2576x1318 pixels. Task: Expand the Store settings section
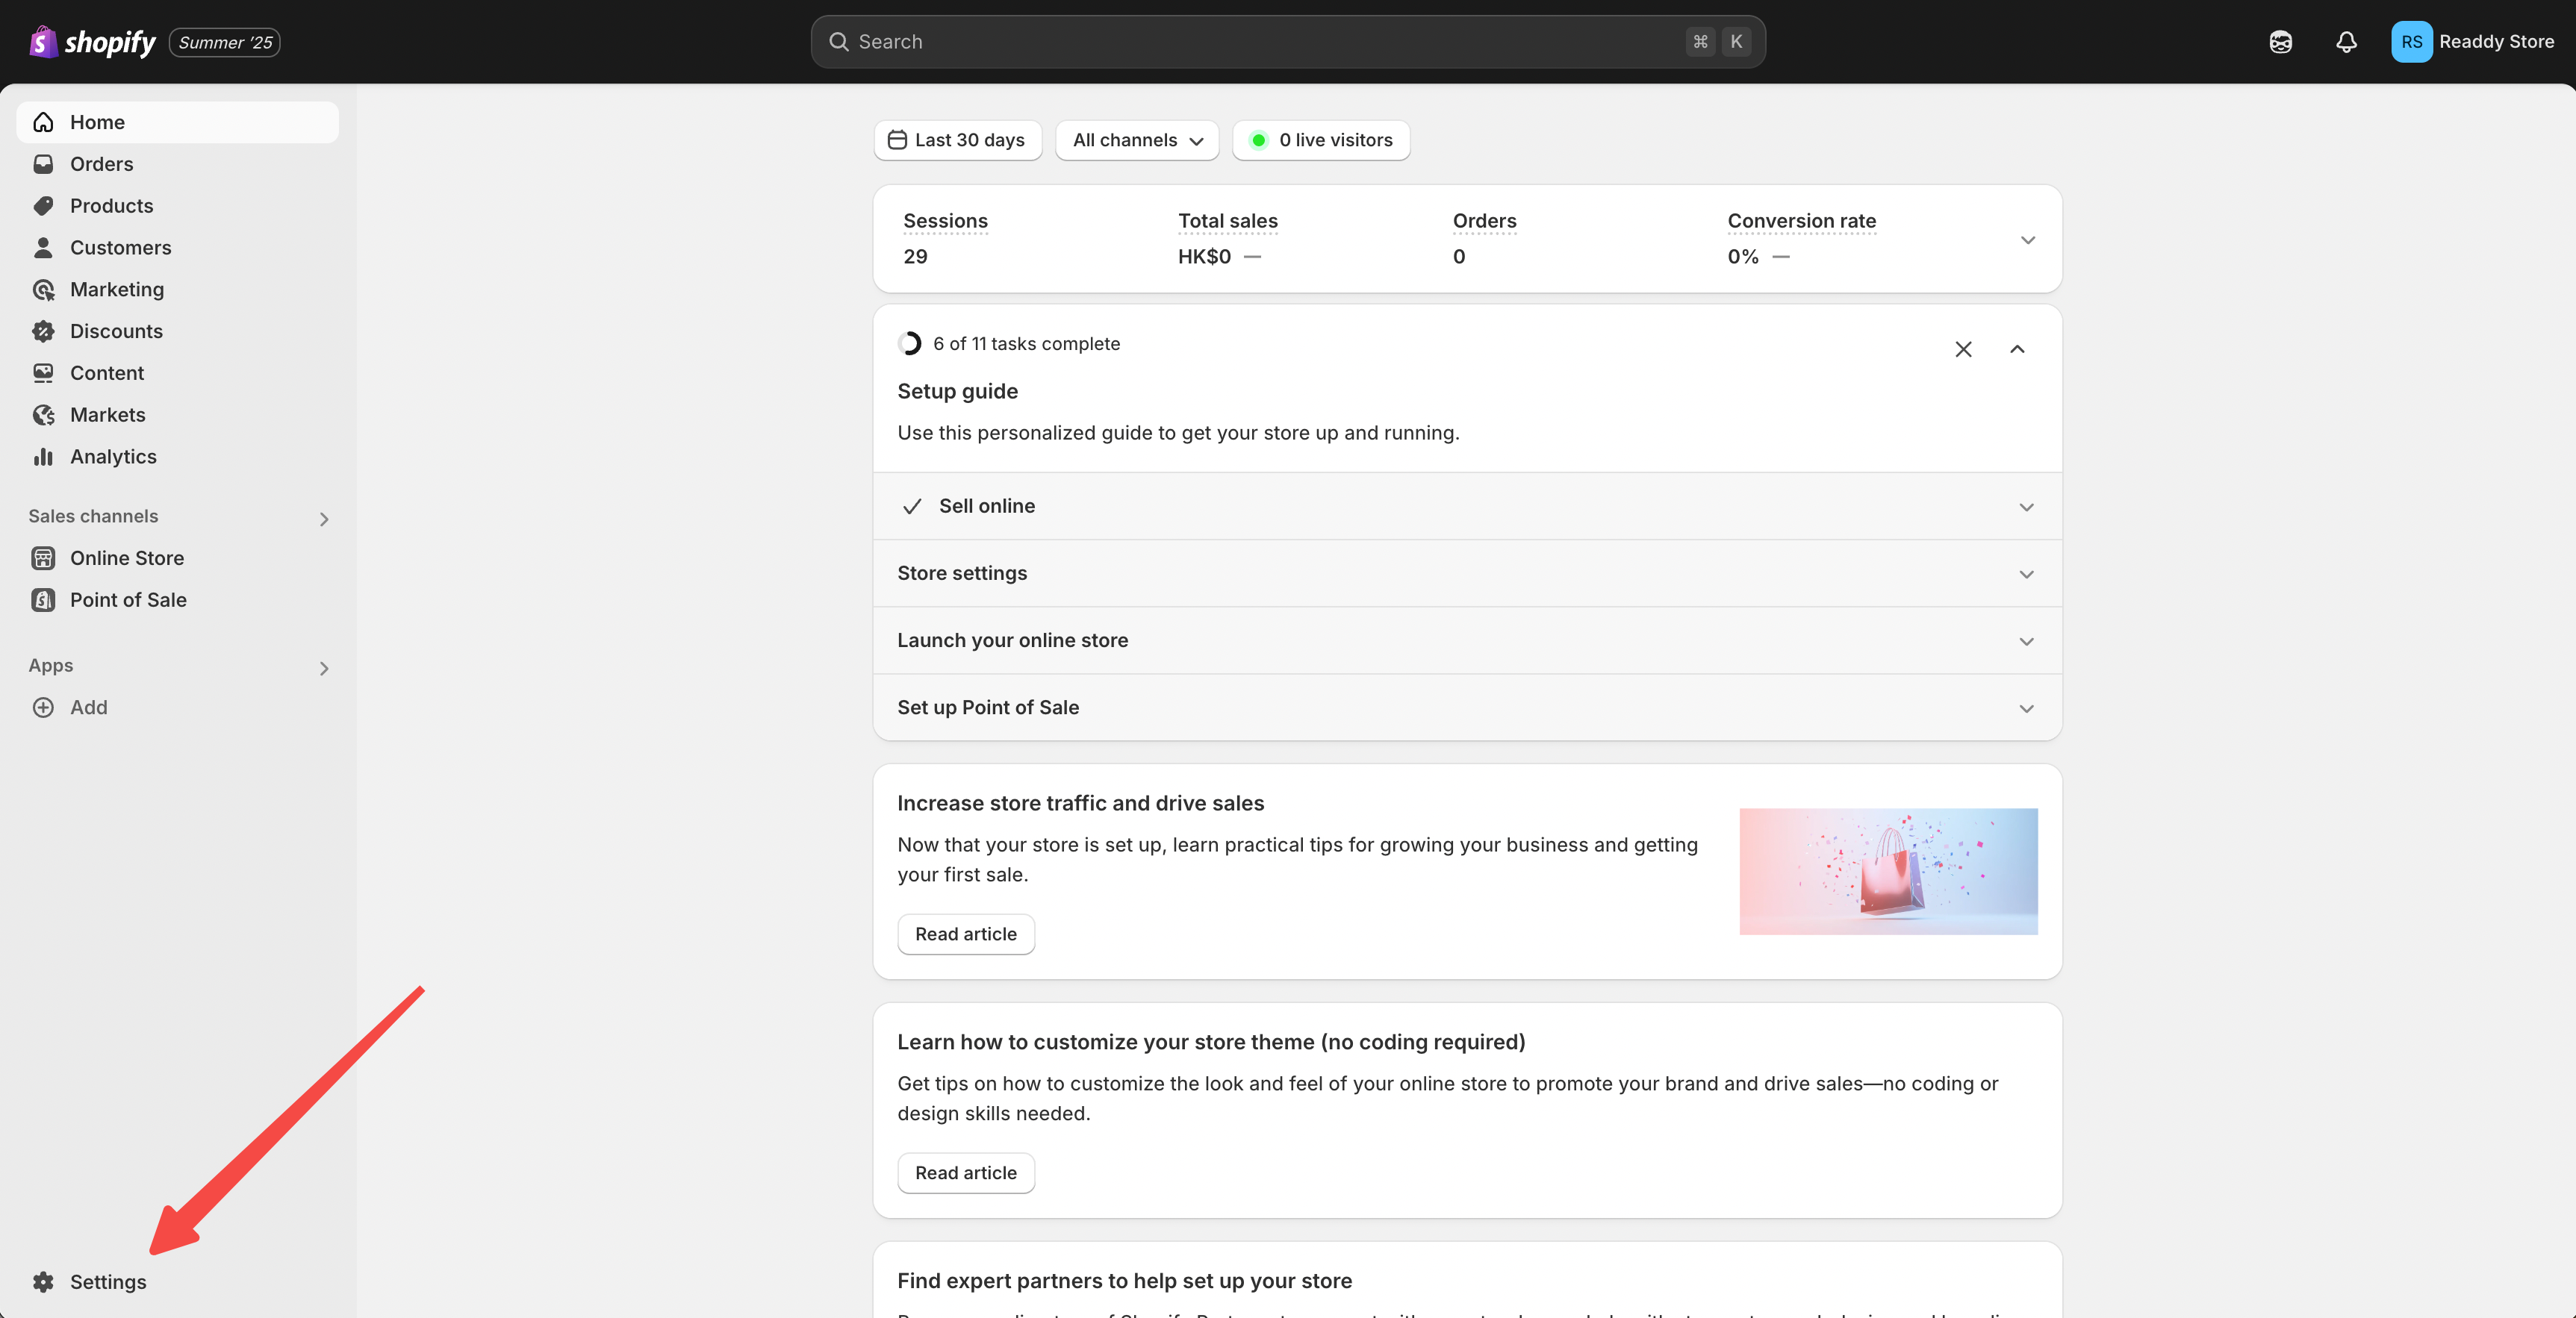pyautogui.click(x=2026, y=574)
